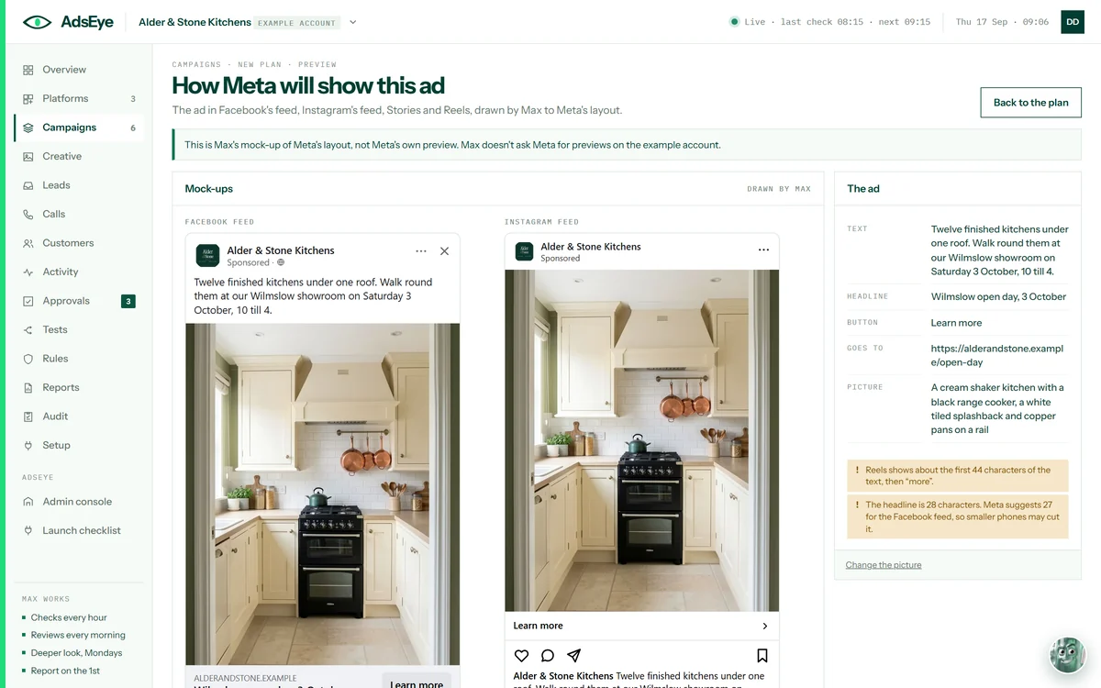Click the DRAWN BY MAX label
The height and width of the screenshot is (688, 1101).
pyautogui.click(x=779, y=189)
